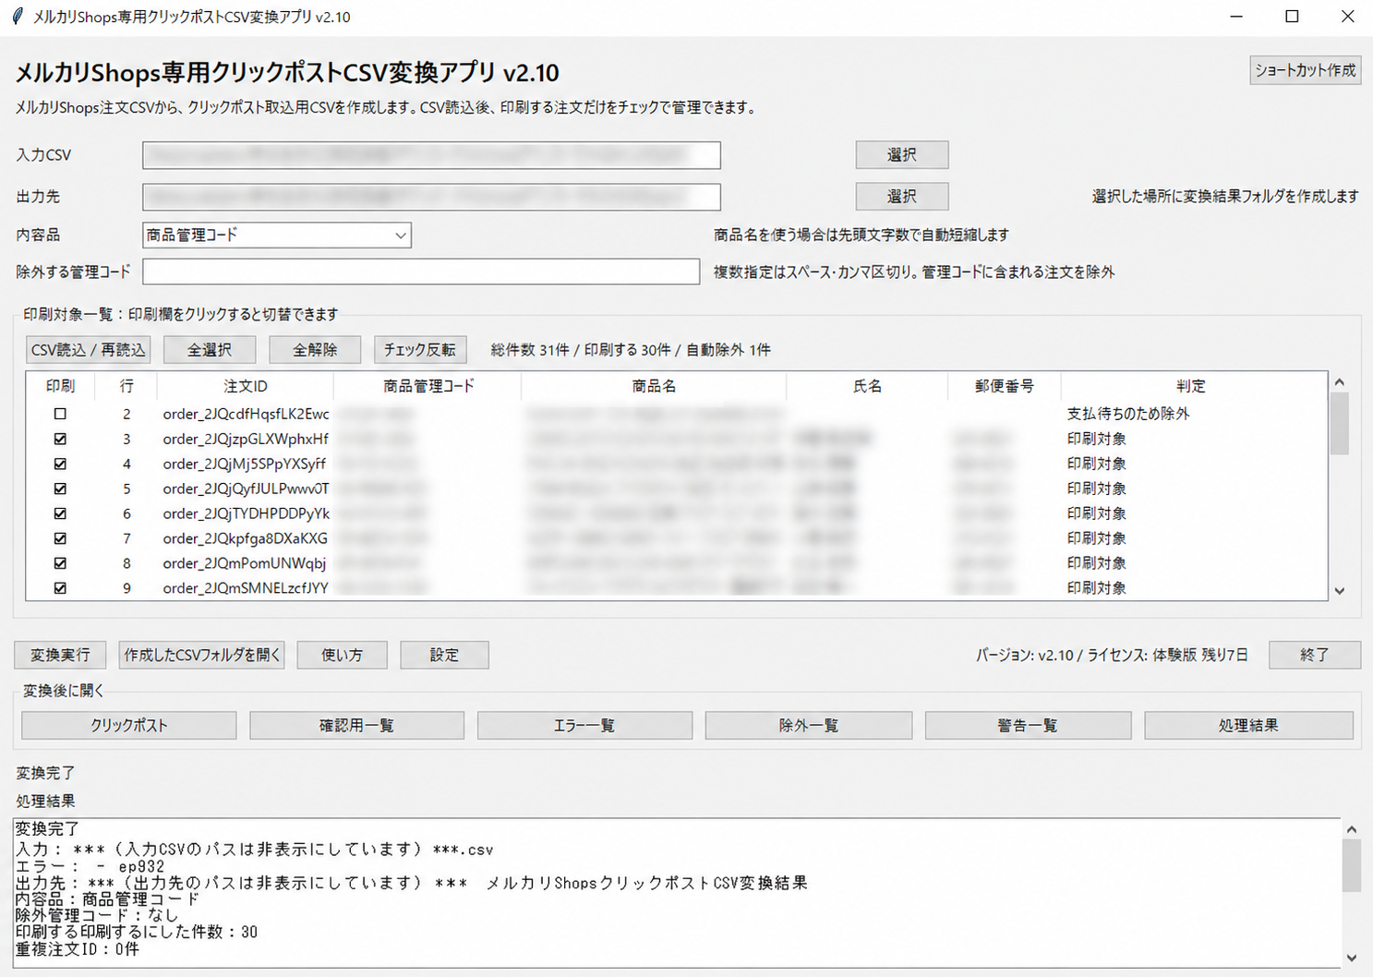Open the 使い方 help button
Image resolution: width=1373 pixels, height=977 pixels.
[x=342, y=655]
